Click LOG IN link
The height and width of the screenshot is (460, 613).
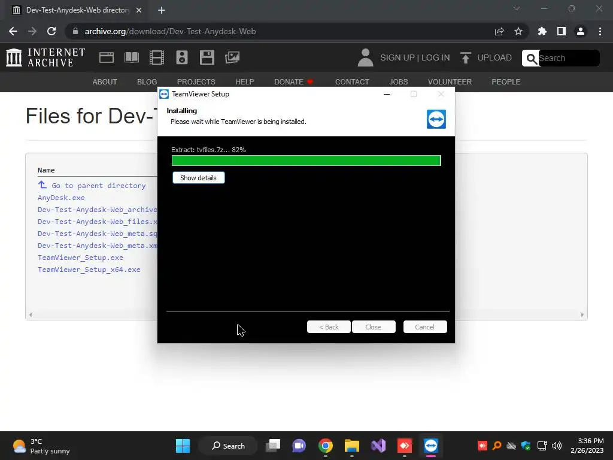tap(436, 57)
